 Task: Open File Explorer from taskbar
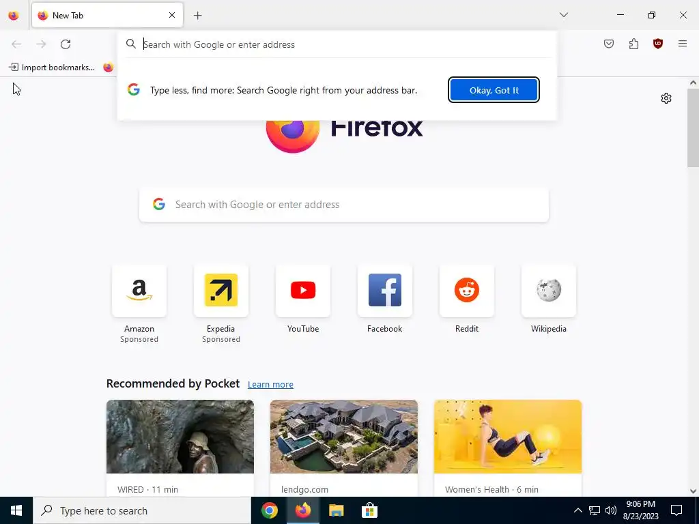tap(336, 510)
